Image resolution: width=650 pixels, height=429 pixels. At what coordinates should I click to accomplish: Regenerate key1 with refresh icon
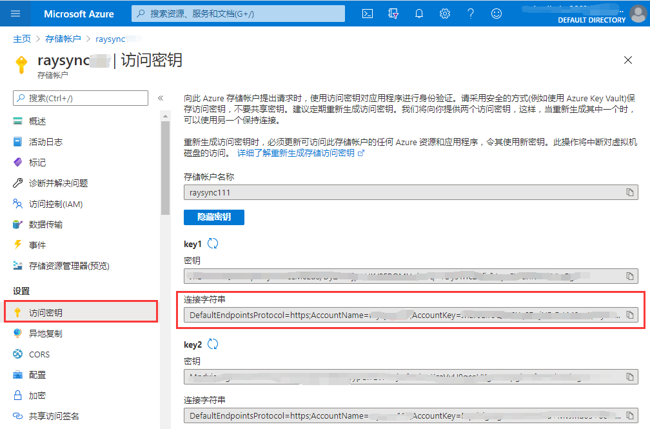[x=213, y=244]
